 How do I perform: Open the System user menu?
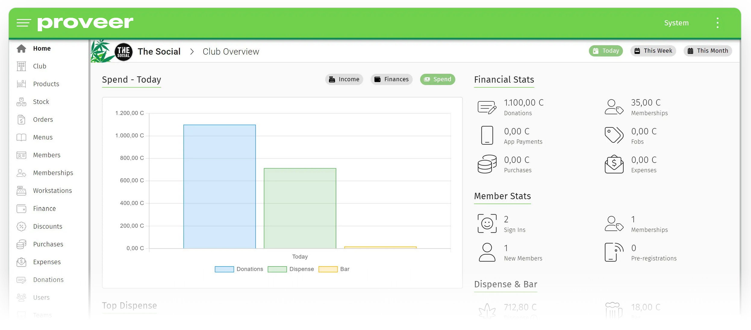[676, 23]
